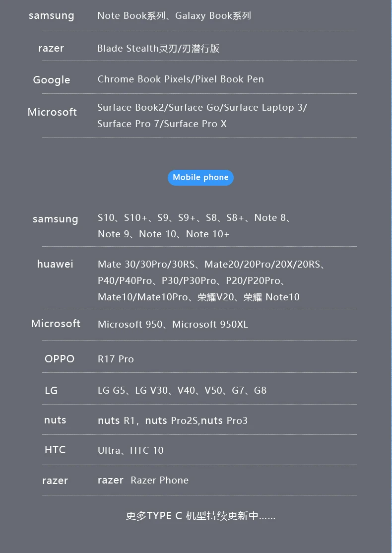392x553 pixels.
Task: Select the OPPO brand label
Action: 60,359
